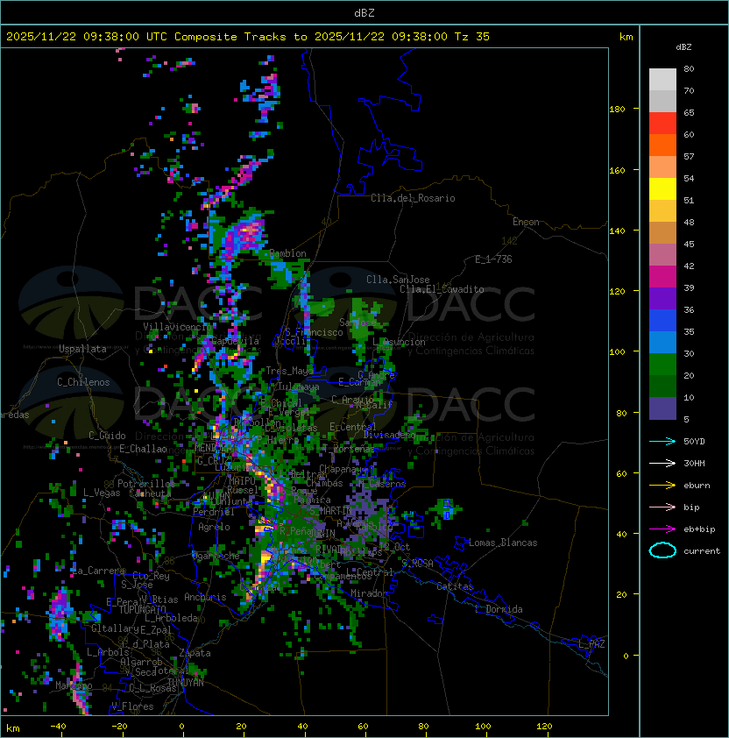The width and height of the screenshot is (729, 738).
Task: Click the 'V_Flores' map label
Action: click(132, 706)
